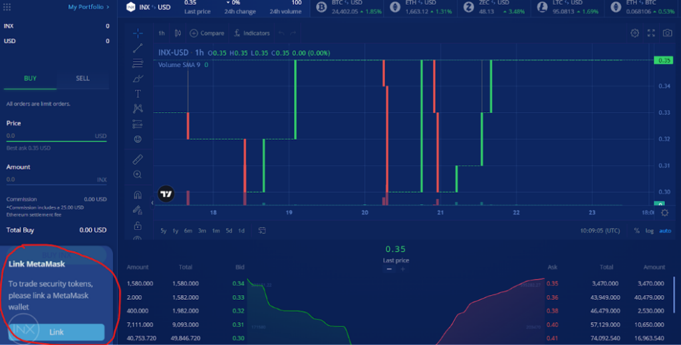The height and width of the screenshot is (345, 681).
Task: Toggle log scale mode
Action: click(x=649, y=231)
